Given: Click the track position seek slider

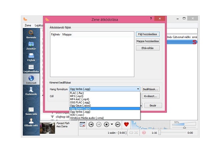Looking at the screenshot, I should pyautogui.click(x=172, y=133).
